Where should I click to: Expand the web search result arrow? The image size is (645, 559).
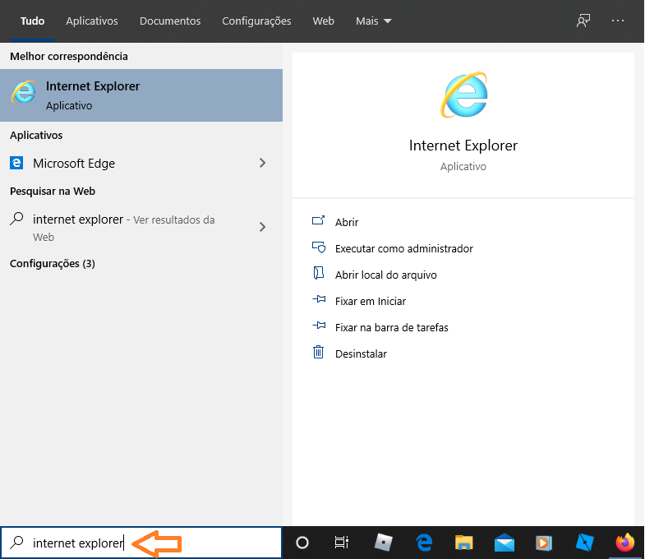point(263,227)
